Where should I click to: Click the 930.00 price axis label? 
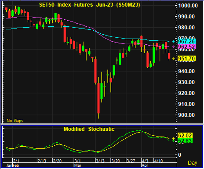click(186, 82)
